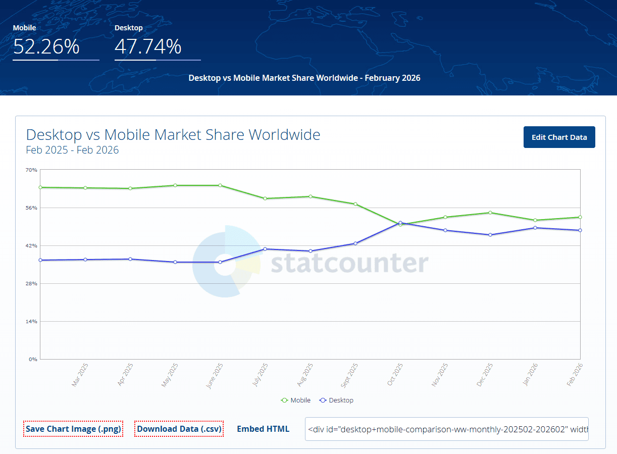617x454 pixels.
Task: Click the blue Desktop legend marker
Action: coord(323,400)
